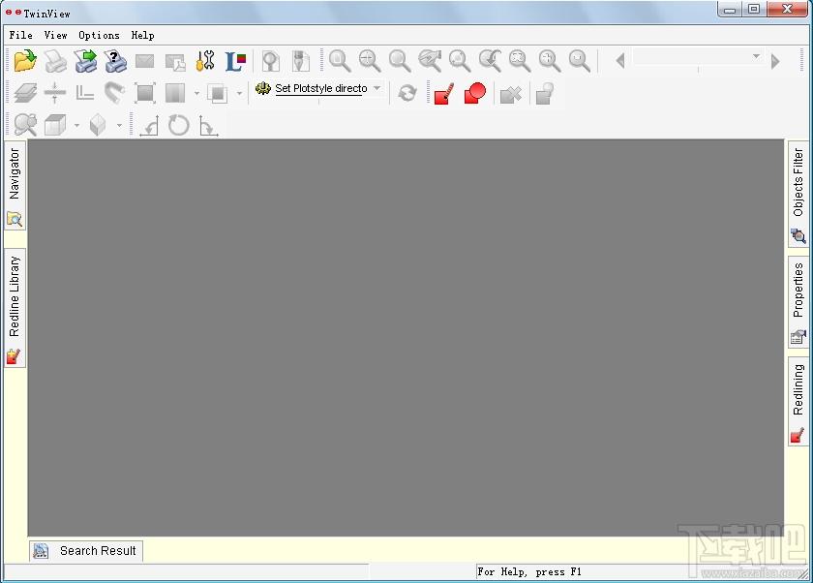Image resolution: width=813 pixels, height=583 pixels.
Task: Go to previous page with left arrow
Action: (x=620, y=61)
